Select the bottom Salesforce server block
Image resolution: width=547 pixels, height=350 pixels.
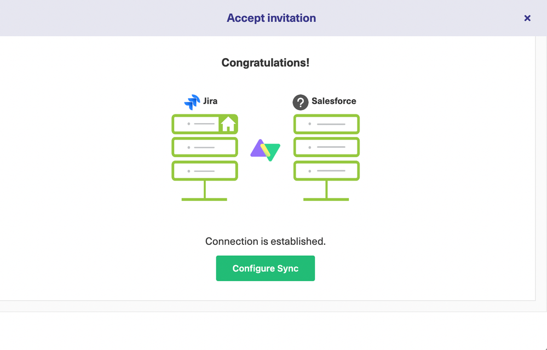(326, 171)
